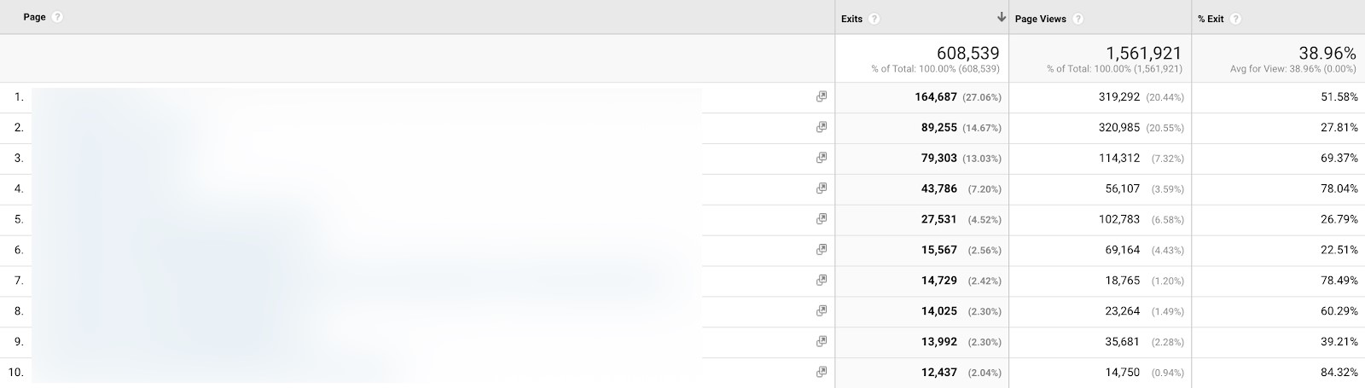The height and width of the screenshot is (388, 1365).
Task: Sort table by % Exit header
Action: point(1211,19)
